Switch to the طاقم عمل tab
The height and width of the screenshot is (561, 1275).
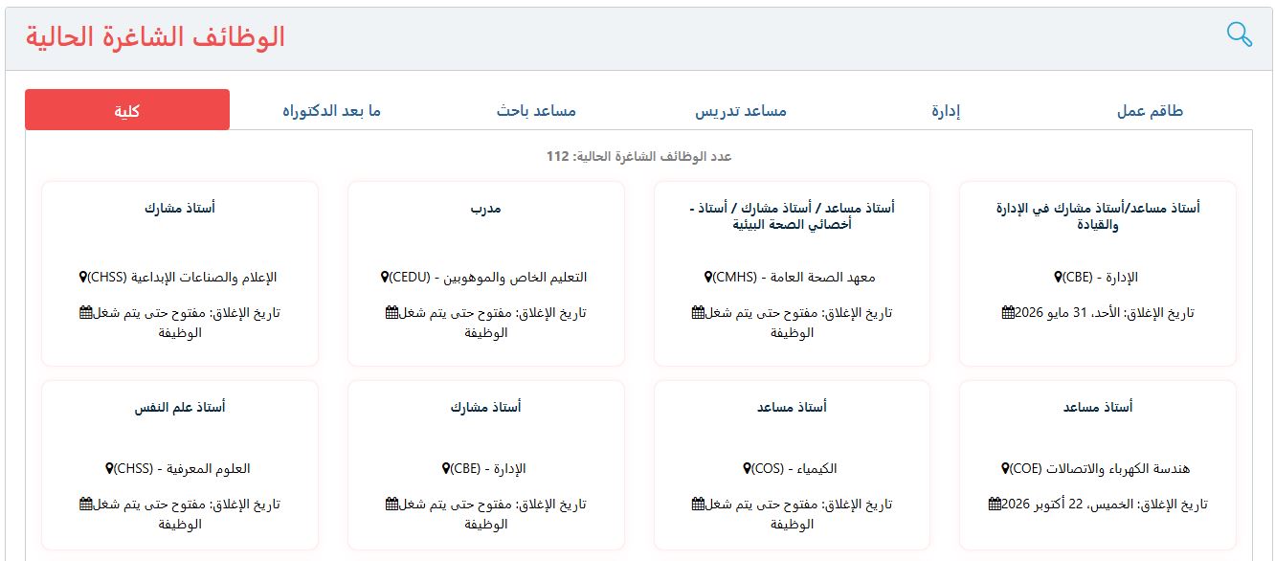(x=1150, y=111)
